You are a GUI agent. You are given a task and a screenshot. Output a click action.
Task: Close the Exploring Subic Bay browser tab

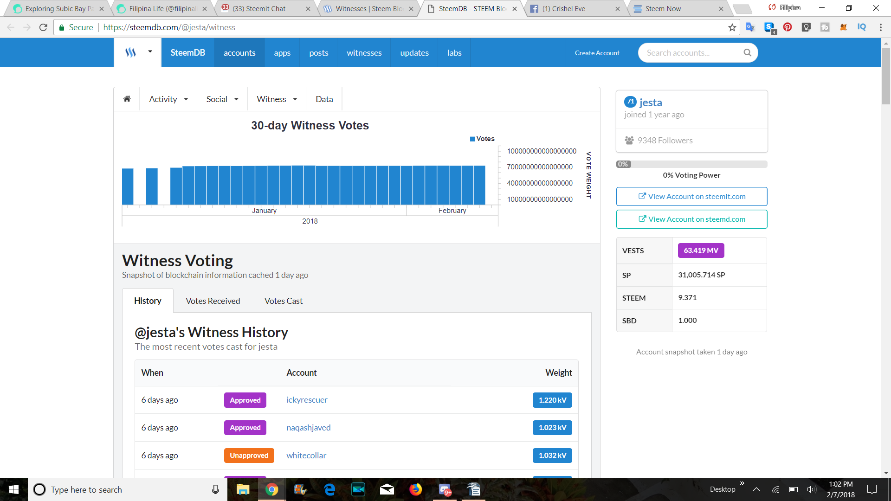(x=102, y=9)
